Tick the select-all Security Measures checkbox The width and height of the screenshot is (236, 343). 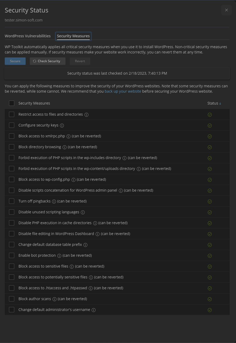coord(12,103)
